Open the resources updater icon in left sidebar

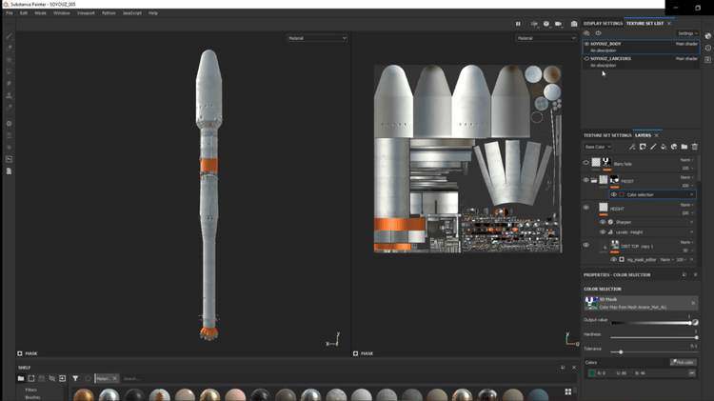click(x=9, y=170)
